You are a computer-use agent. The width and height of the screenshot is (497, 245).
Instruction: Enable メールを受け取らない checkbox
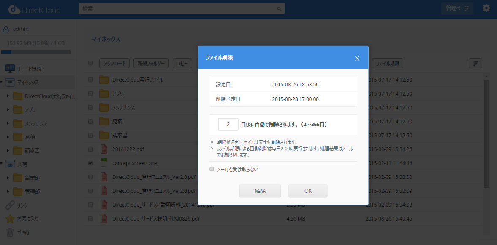pyautogui.click(x=212, y=169)
